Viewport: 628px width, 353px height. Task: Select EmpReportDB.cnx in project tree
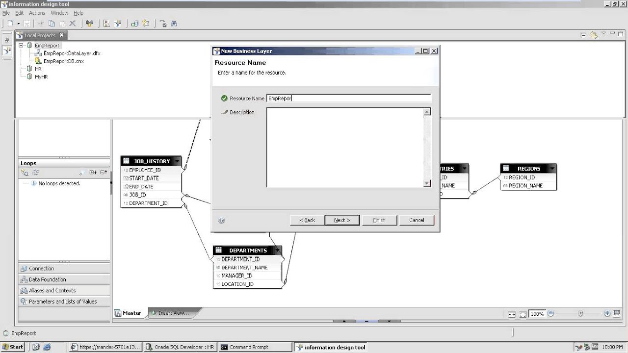point(63,61)
